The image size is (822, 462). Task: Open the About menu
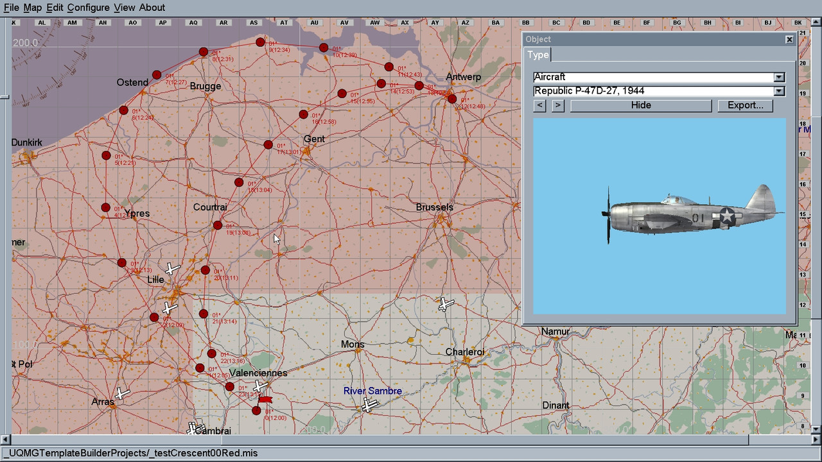pyautogui.click(x=152, y=8)
